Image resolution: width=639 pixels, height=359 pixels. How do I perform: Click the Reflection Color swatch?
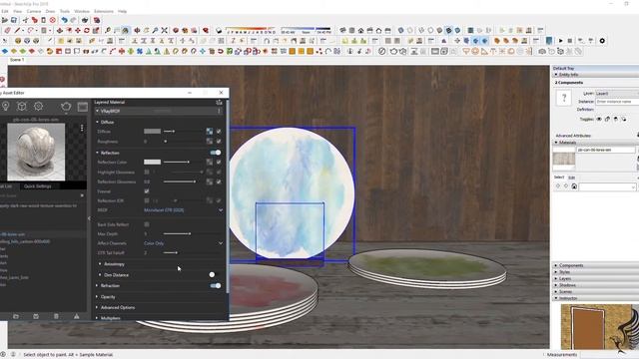152,162
